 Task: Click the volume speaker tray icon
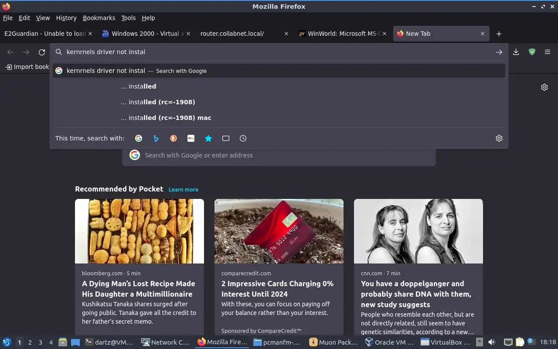[x=492, y=342]
